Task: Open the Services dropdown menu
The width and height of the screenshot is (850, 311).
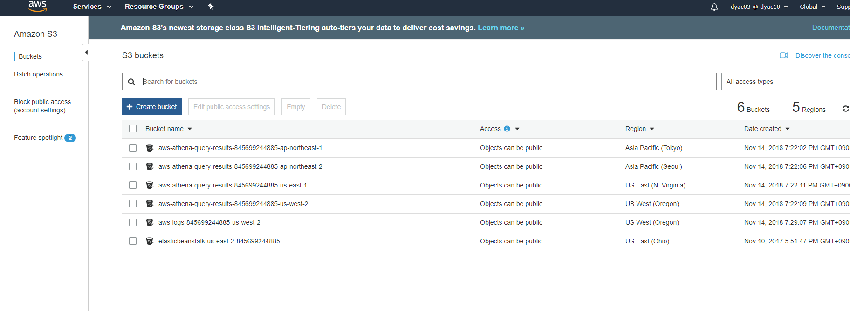Action: 92,7
